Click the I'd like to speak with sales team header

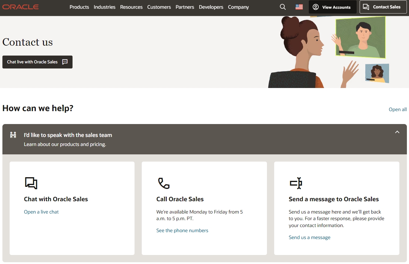[x=205, y=139]
